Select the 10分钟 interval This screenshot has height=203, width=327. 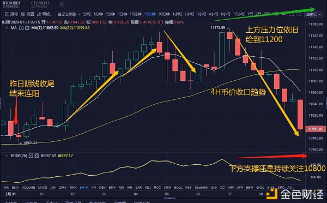[x=135, y=14]
